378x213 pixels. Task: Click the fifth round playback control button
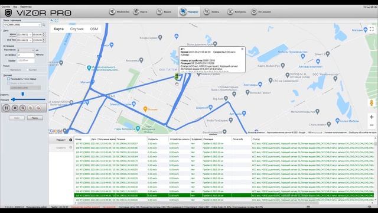coord(38,108)
